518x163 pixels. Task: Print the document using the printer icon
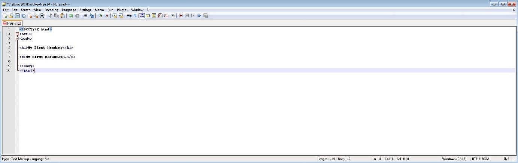tap(42, 16)
